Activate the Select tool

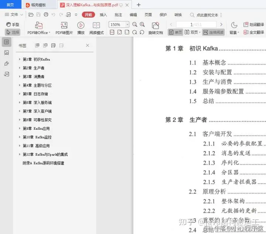click(x=13, y=32)
